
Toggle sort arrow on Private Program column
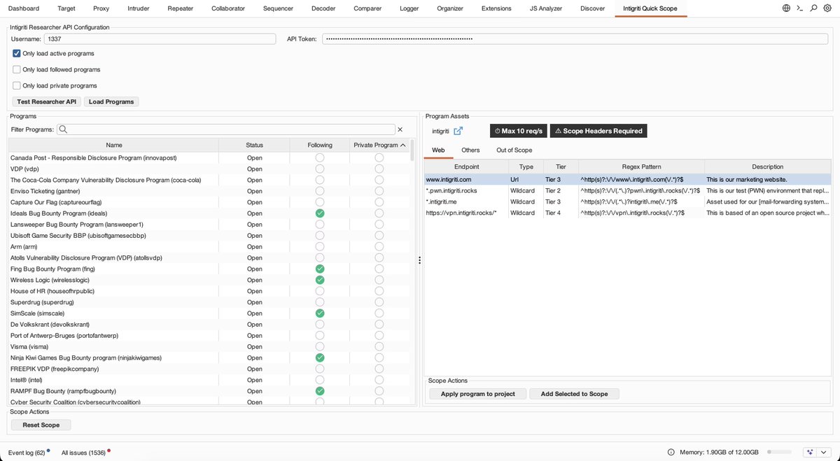pyautogui.click(x=403, y=145)
